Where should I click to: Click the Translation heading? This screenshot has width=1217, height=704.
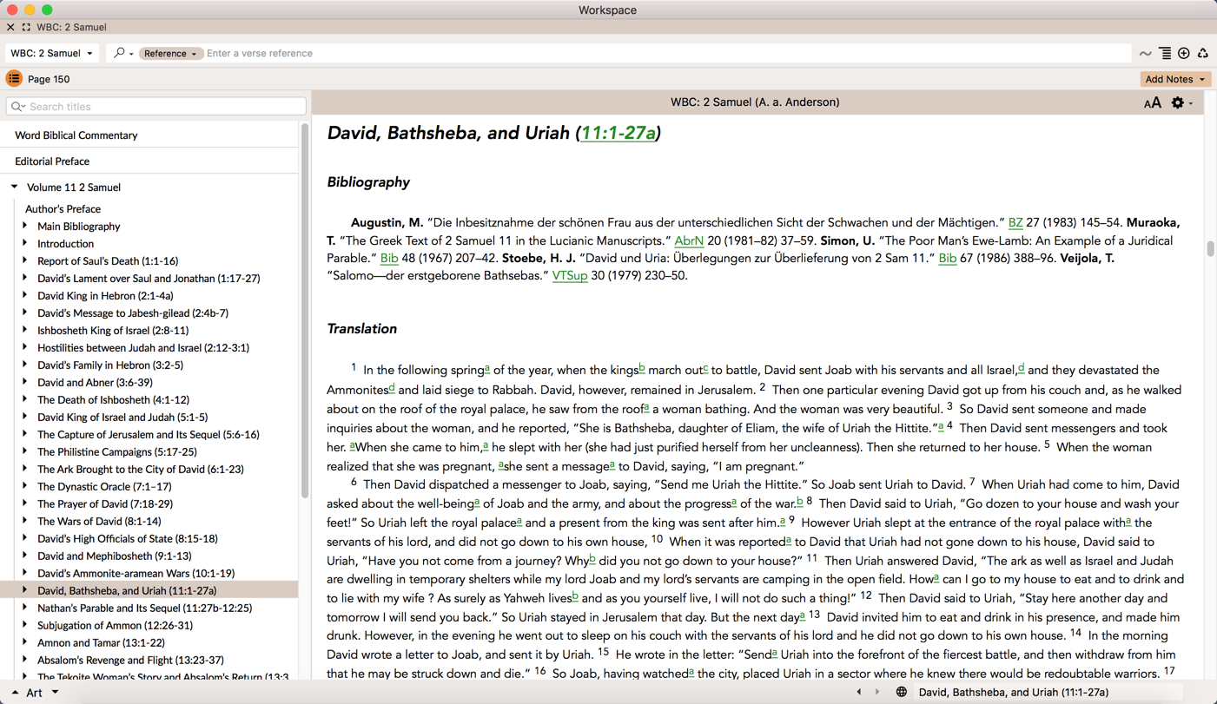tap(362, 329)
